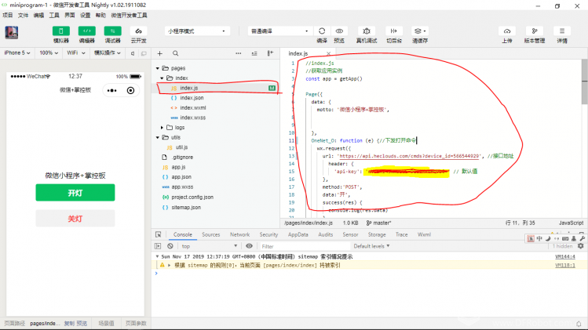Switch to the Console tab
The height and width of the screenshot is (330, 588).
tap(183, 235)
